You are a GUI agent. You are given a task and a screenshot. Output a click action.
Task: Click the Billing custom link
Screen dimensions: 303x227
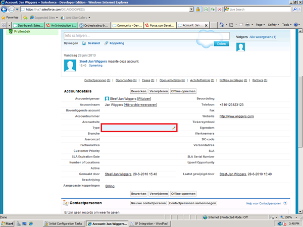[x=110, y=186]
